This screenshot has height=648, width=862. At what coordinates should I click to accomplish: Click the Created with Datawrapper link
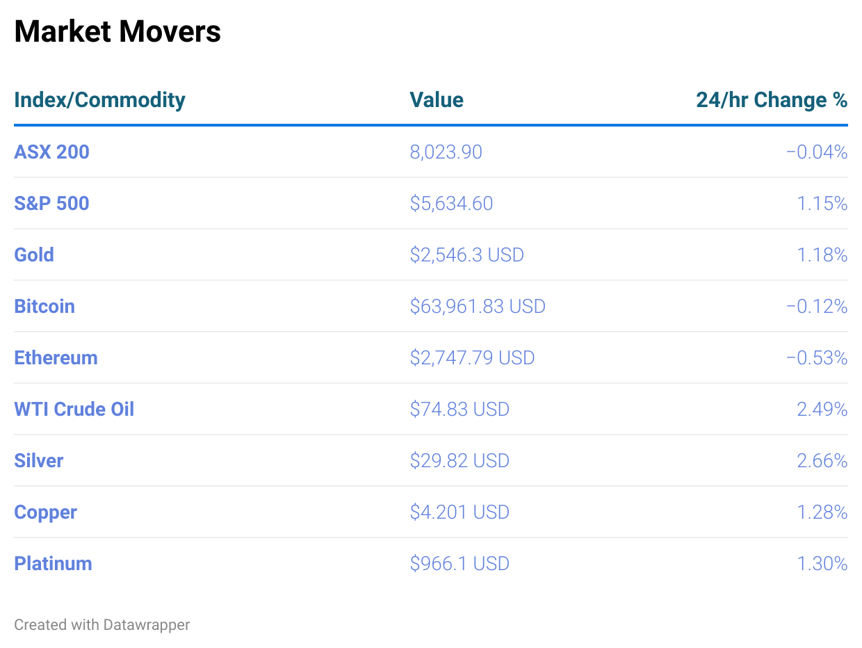(x=102, y=624)
